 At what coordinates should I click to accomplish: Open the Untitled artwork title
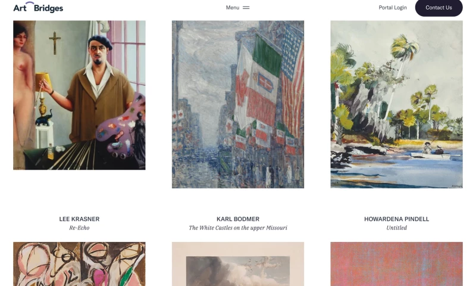point(396,228)
